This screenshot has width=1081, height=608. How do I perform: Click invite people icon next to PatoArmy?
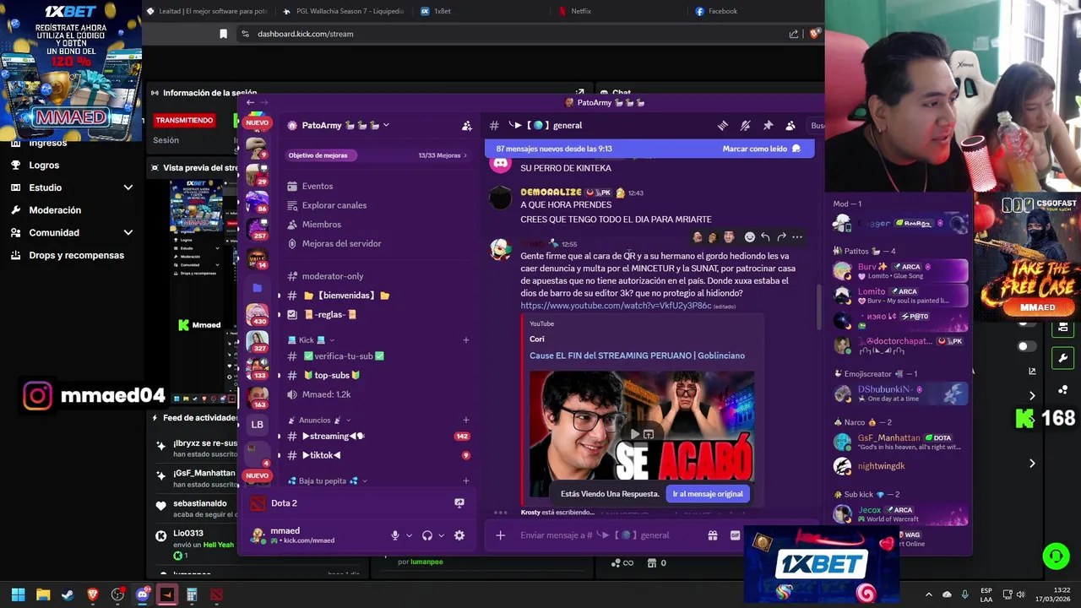(467, 125)
